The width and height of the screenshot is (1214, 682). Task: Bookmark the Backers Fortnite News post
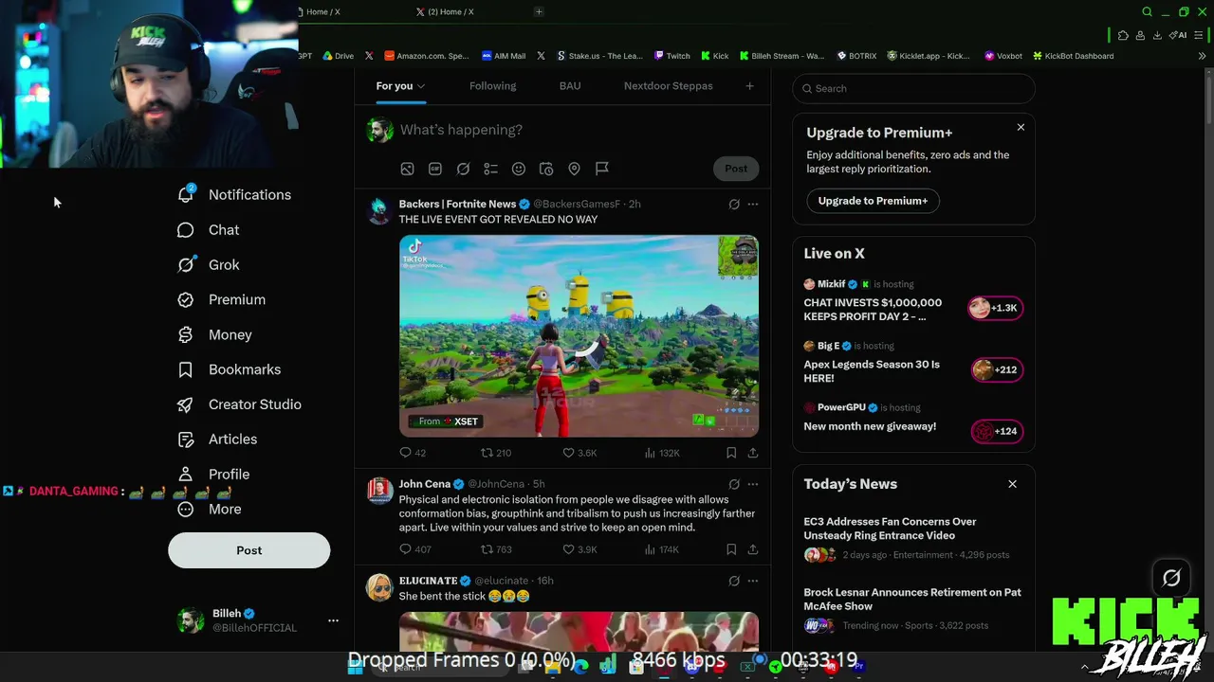click(731, 453)
